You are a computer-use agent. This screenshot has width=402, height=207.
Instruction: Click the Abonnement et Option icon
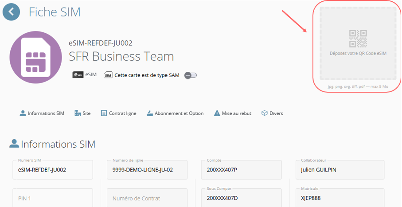(x=150, y=113)
